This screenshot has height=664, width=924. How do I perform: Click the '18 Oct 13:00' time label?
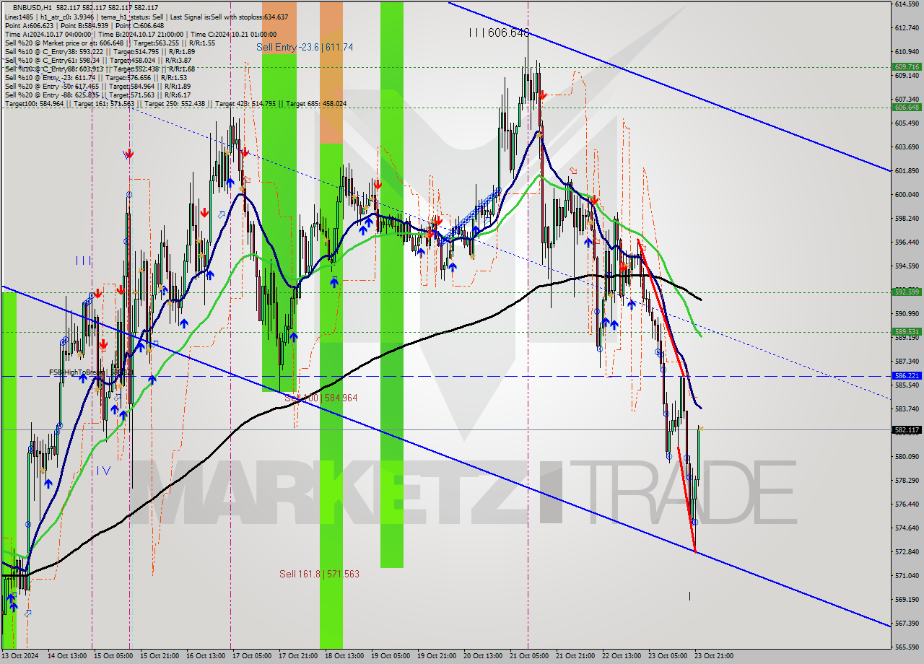(345, 656)
